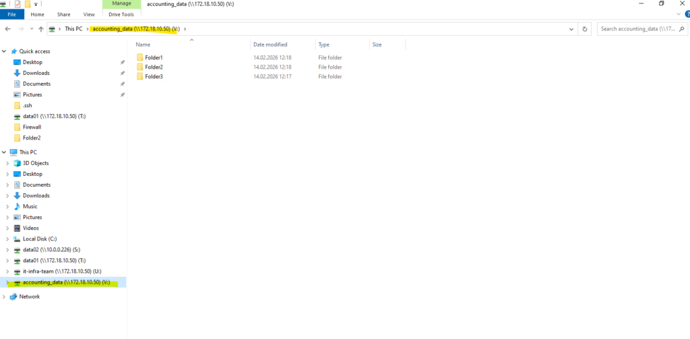Collapse the Quick access section

5,51
